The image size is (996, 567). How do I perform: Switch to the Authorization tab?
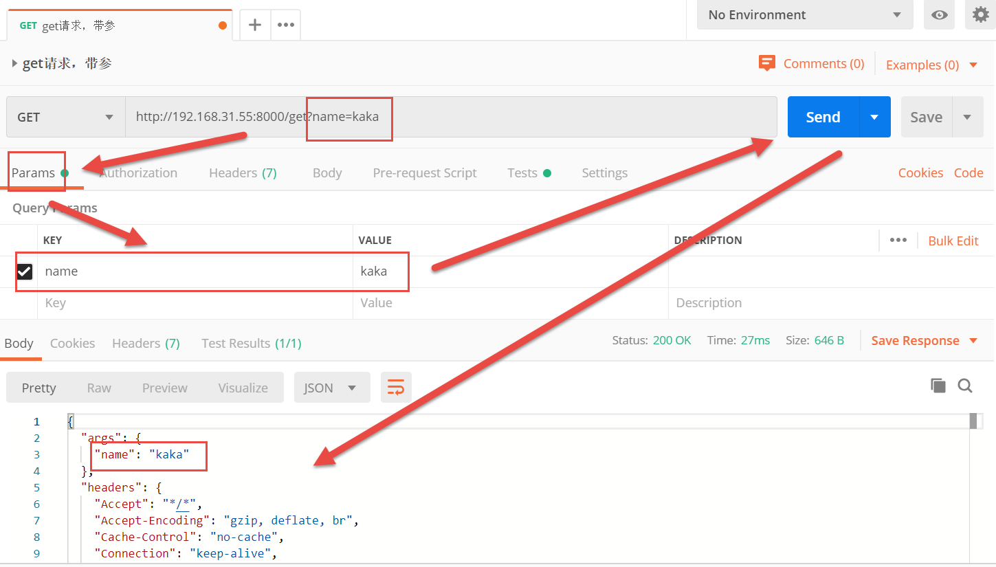138,173
